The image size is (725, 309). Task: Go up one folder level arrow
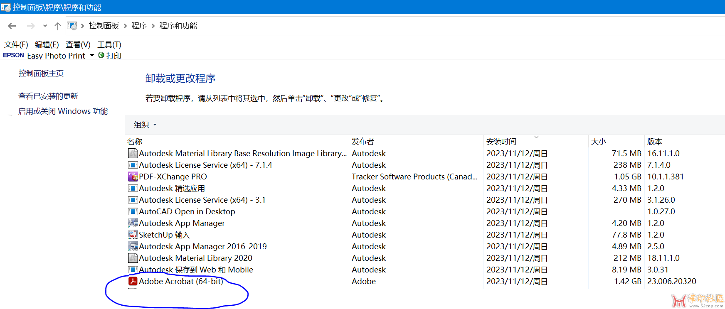click(58, 26)
